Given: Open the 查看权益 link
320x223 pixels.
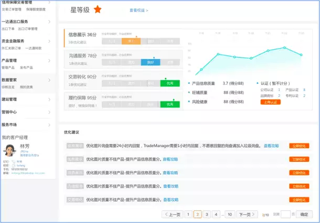Looking at the screenshot, I should [x=138, y=10].
